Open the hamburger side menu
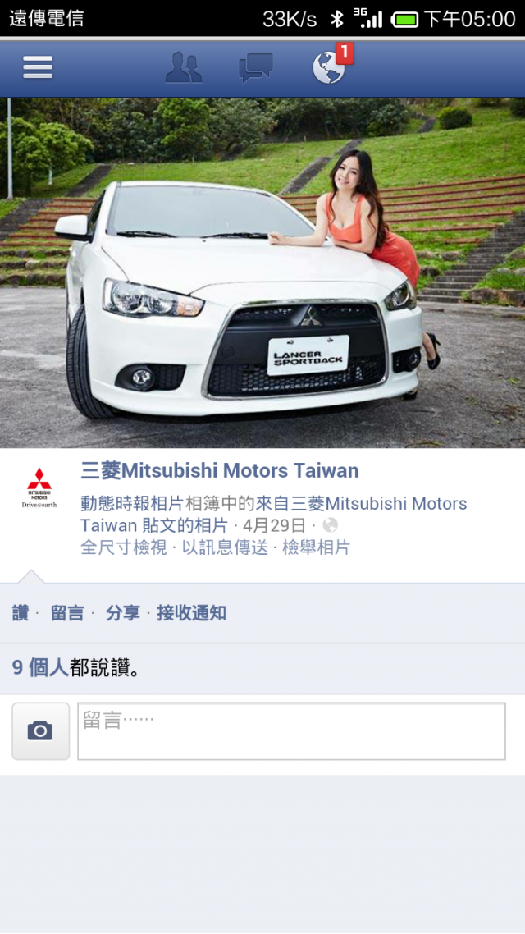 pos(38,67)
